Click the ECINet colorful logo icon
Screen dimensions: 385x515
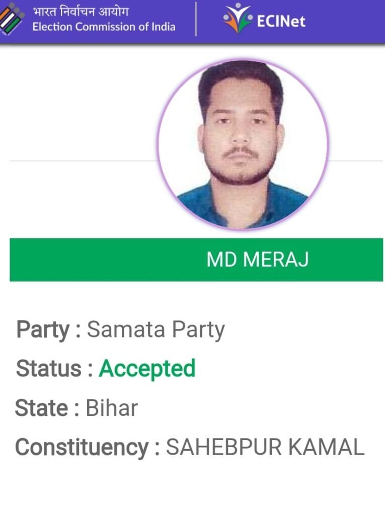click(238, 18)
